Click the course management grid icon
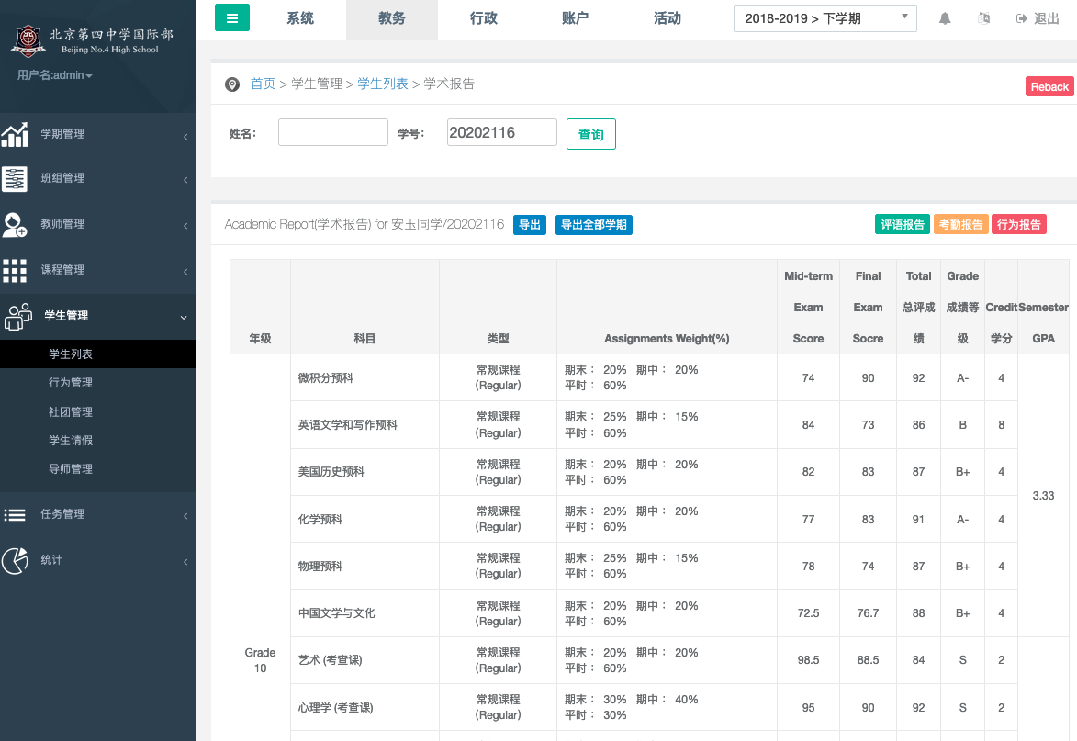Viewport: 1077px width, 741px height. coord(15,271)
